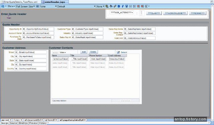Click the refresh page icon in toolbar
The width and height of the screenshot is (214, 125).
point(3,6)
